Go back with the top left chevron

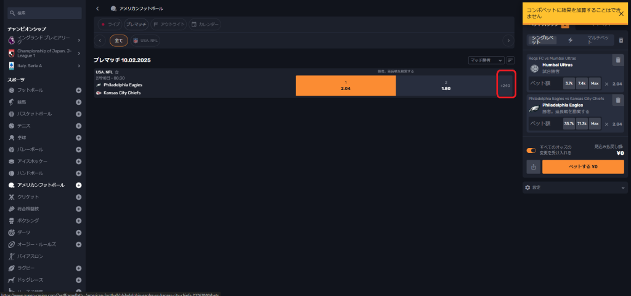98,9
